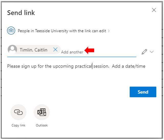The width and height of the screenshot is (164, 140).
Task: Click the 'Send link' dialog heading
Action: (21, 13)
